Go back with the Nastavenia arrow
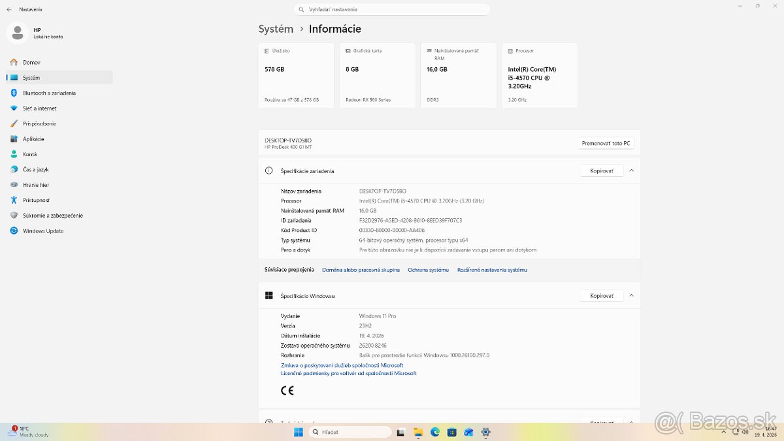 (x=8, y=10)
